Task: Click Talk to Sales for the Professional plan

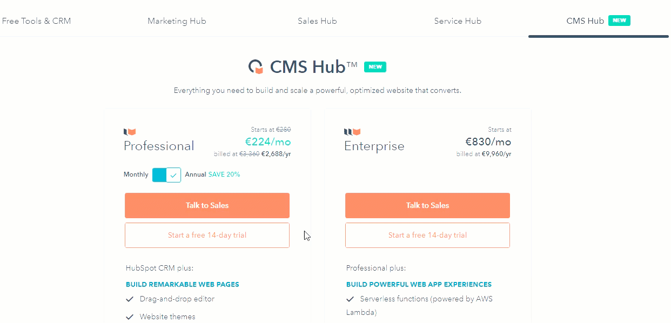Action: coord(207,205)
